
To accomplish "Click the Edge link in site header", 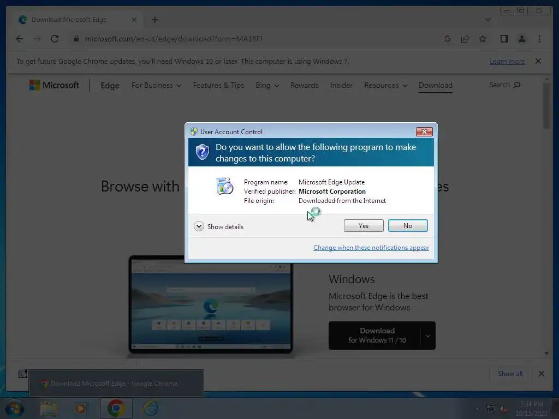I will click(x=110, y=86).
